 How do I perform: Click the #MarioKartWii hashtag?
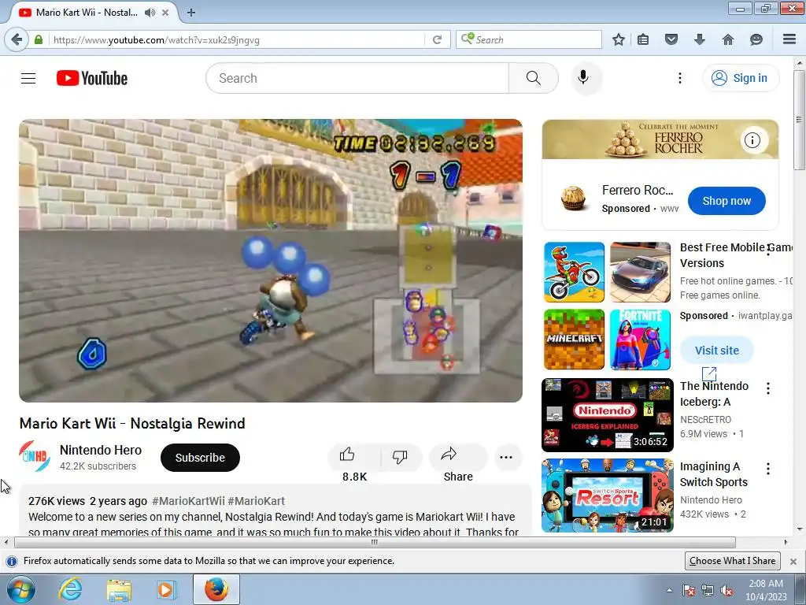coord(188,501)
